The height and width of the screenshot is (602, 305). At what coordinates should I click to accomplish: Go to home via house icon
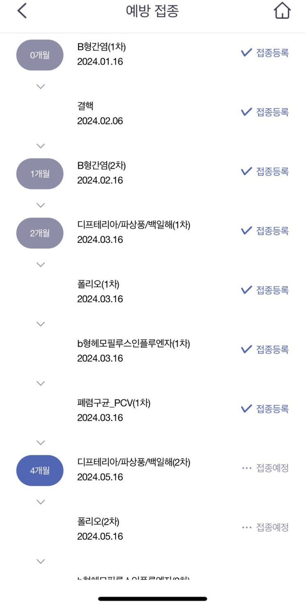pos(282,11)
